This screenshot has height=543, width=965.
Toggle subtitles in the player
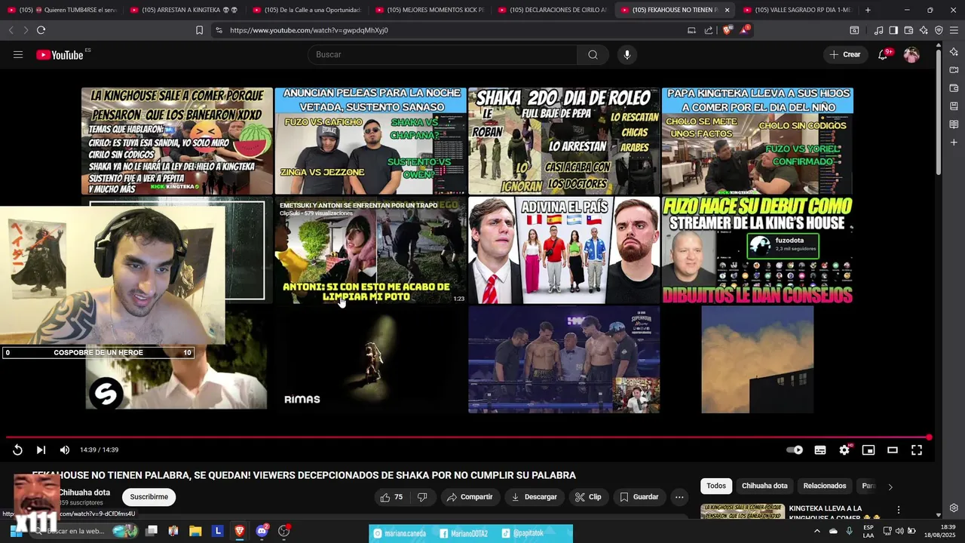(x=820, y=450)
